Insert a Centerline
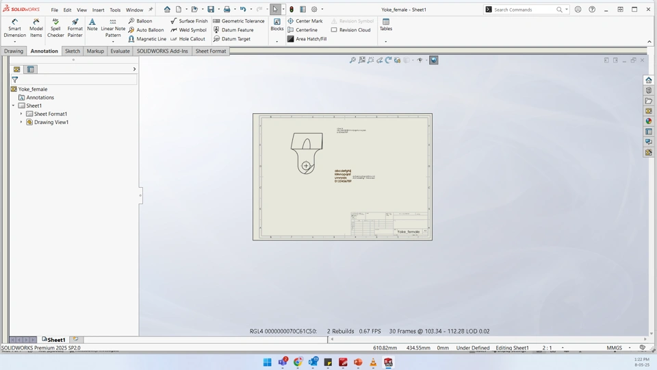The width and height of the screenshot is (657, 370). (302, 29)
